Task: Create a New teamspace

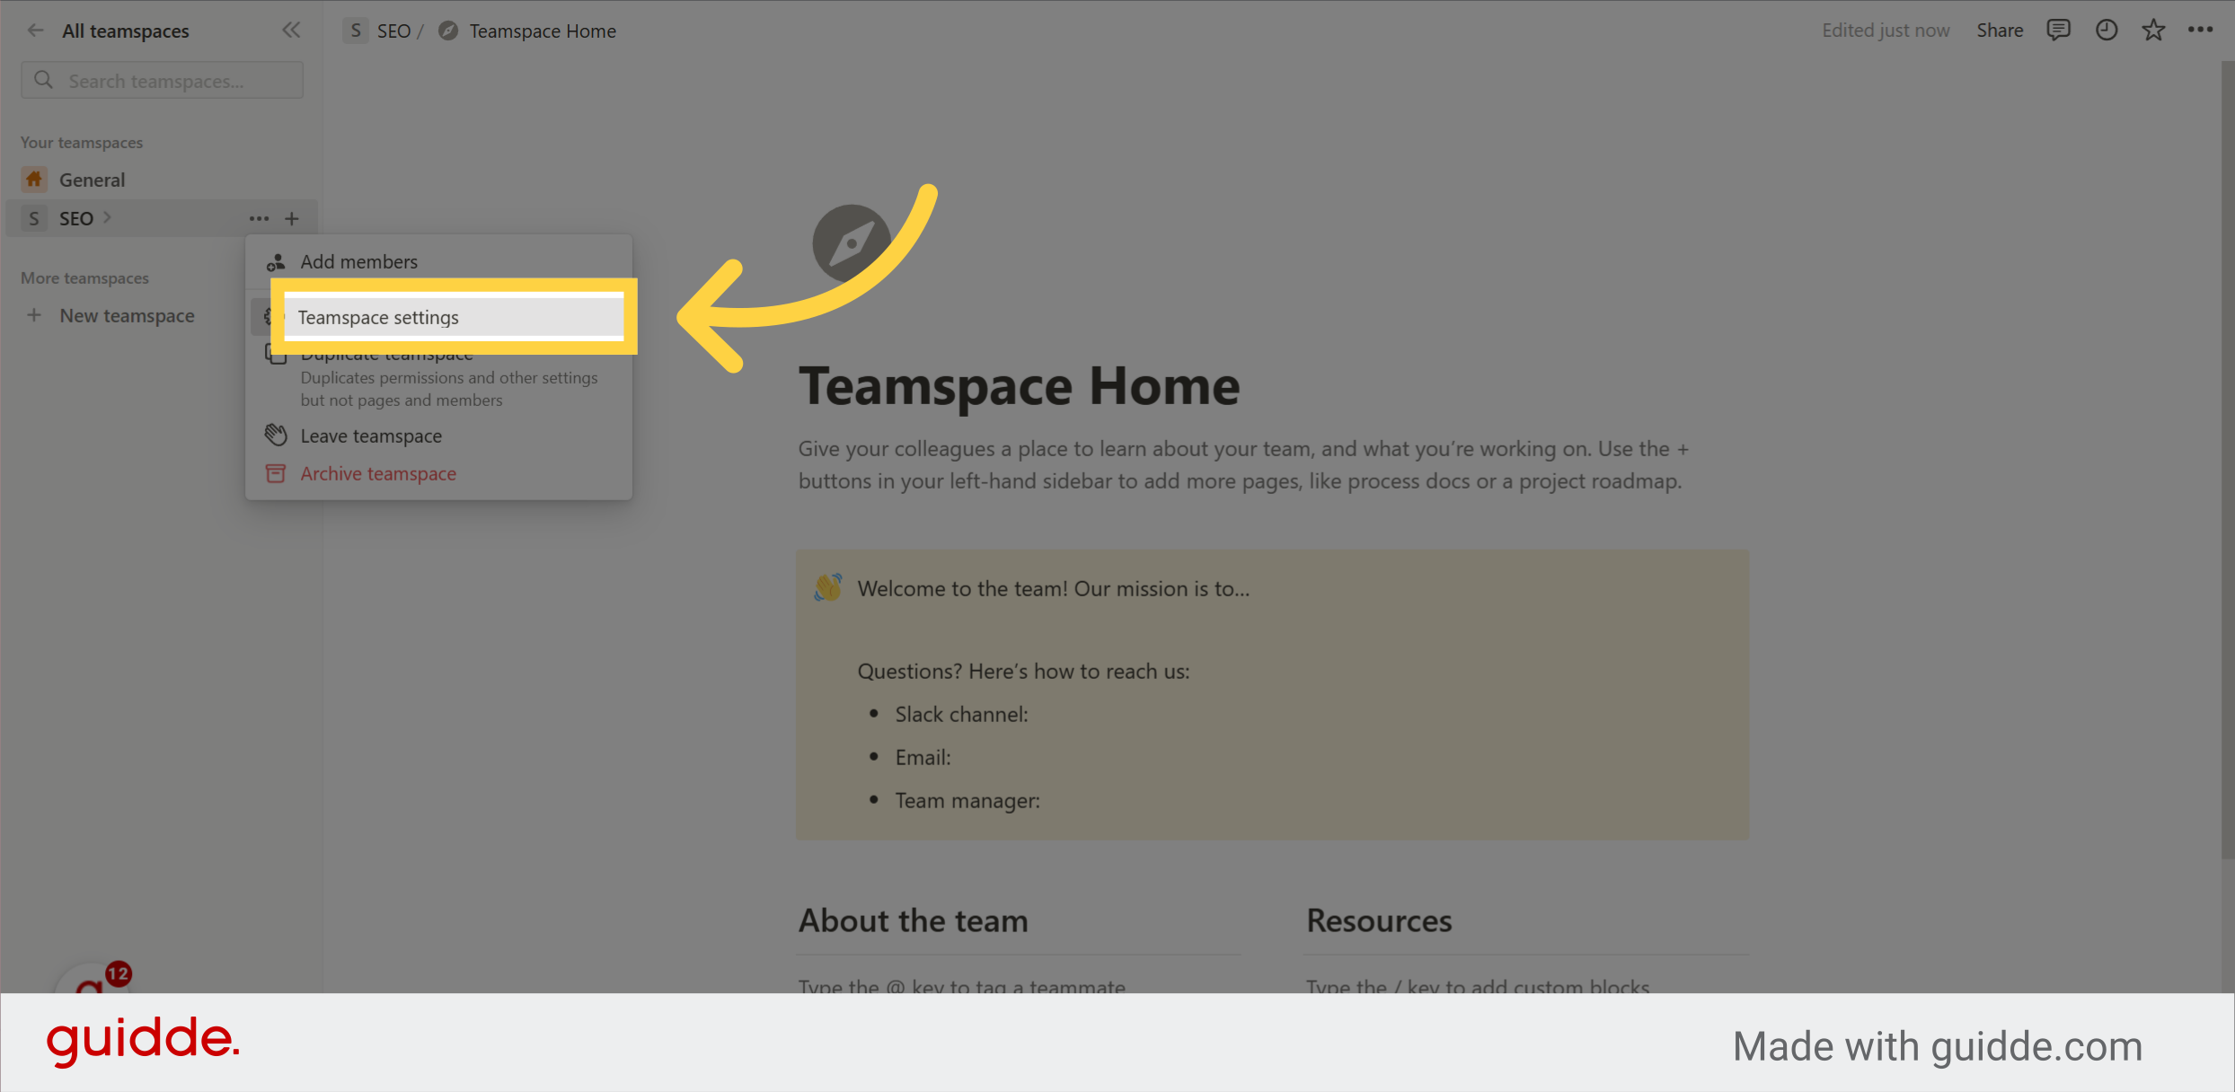Action: (x=127, y=315)
